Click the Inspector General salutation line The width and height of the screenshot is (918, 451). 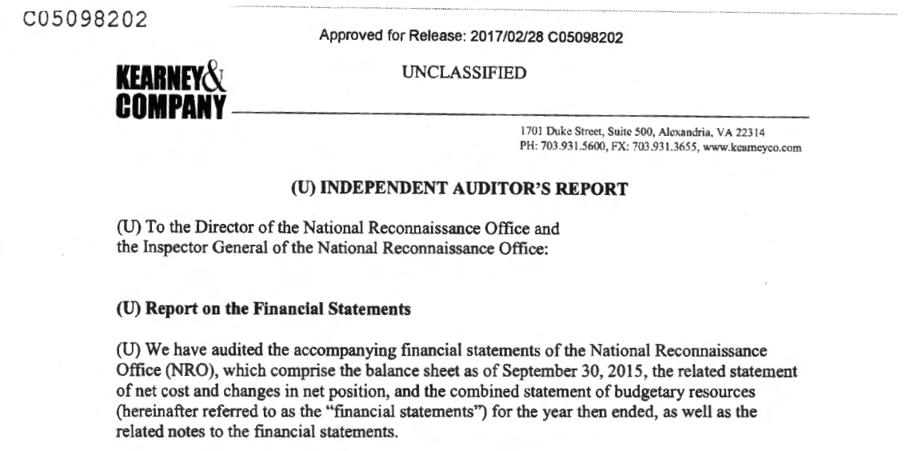pyautogui.click(x=332, y=248)
